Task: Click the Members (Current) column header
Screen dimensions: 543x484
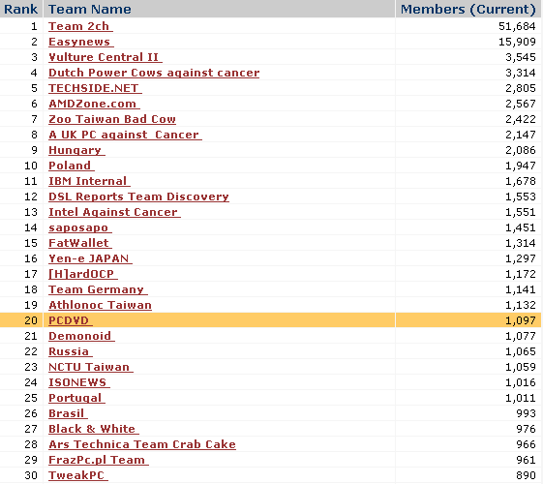Action: [x=468, y=9]
